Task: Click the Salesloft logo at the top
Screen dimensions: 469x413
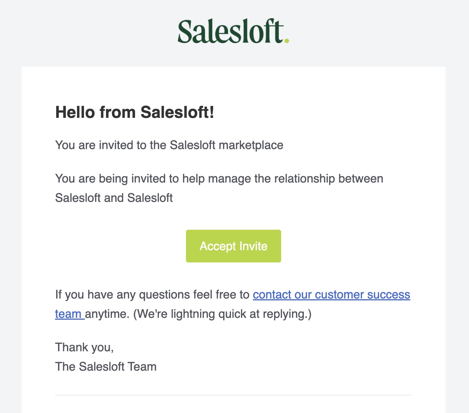Action: tap(233, 31)
